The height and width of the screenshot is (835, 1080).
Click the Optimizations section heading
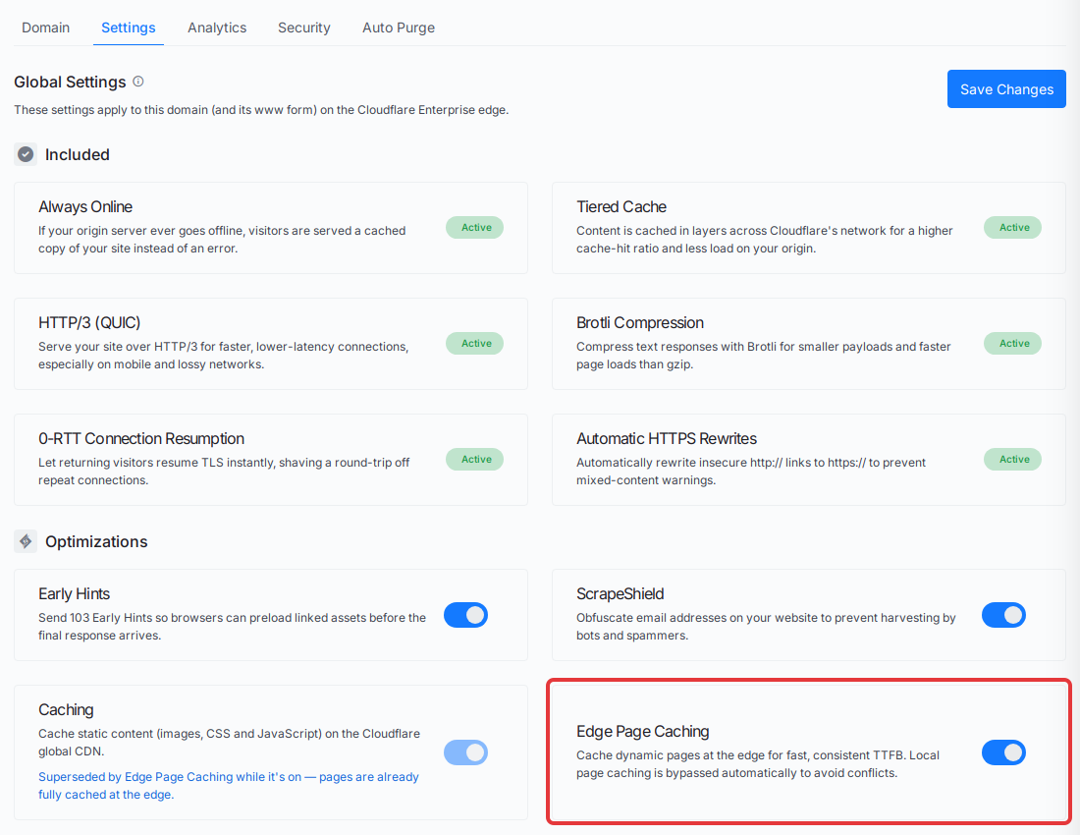pyautogui.click(x=96, y=541)
